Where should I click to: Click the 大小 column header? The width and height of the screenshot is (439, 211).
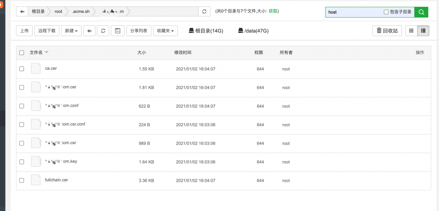(141, 53)
